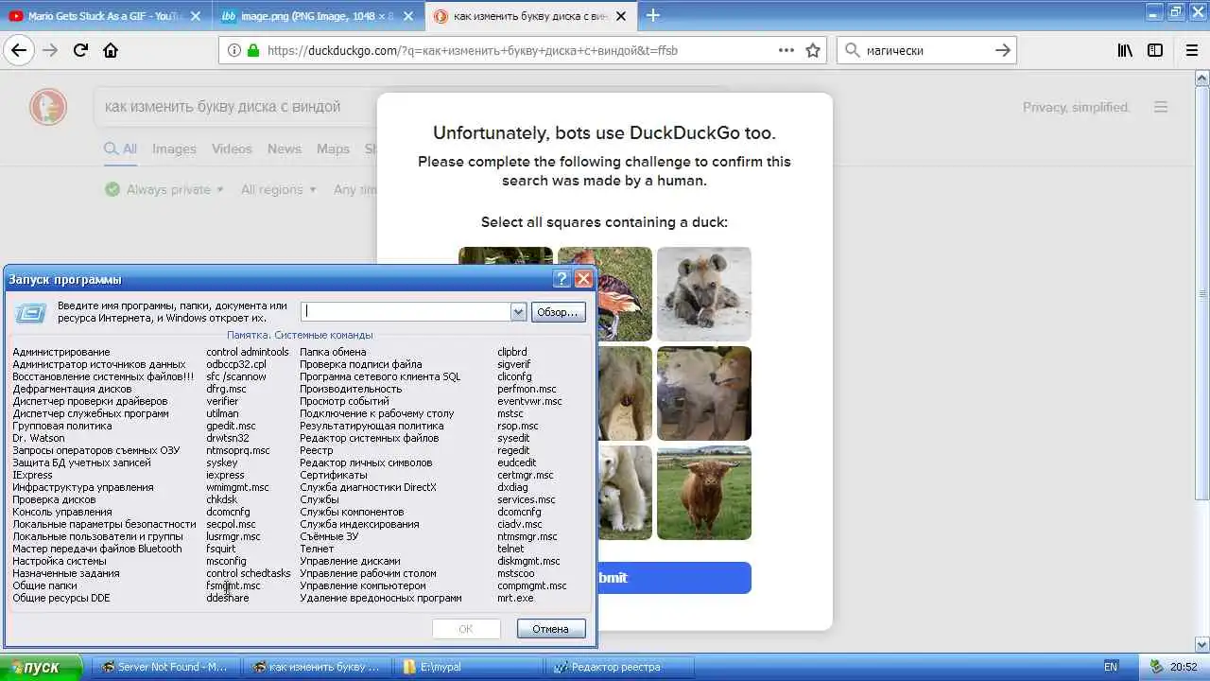Open E:\mypal taskbar folder window
Screen dimensions: 1210x681
[x=470, y=667]
